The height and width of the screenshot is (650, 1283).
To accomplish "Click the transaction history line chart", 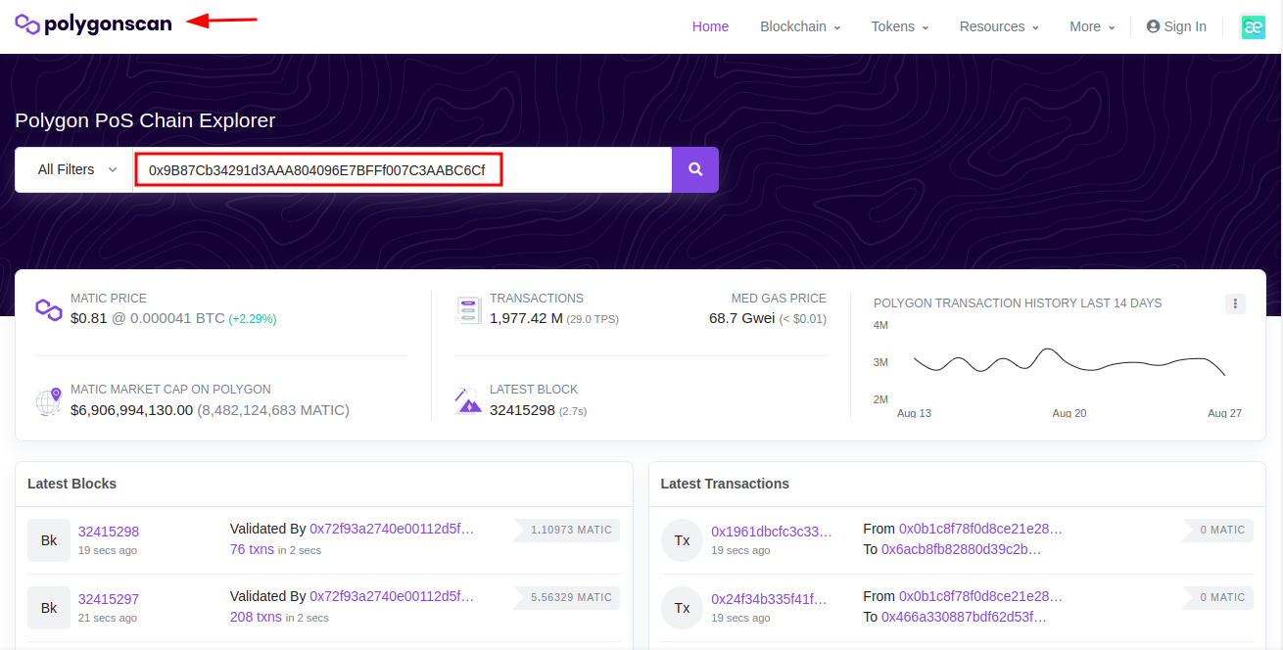I will (1069, 364).
